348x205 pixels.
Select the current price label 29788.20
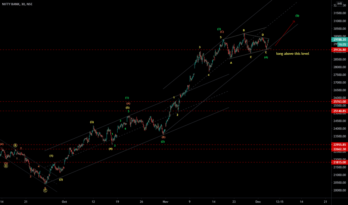[339, 40]
